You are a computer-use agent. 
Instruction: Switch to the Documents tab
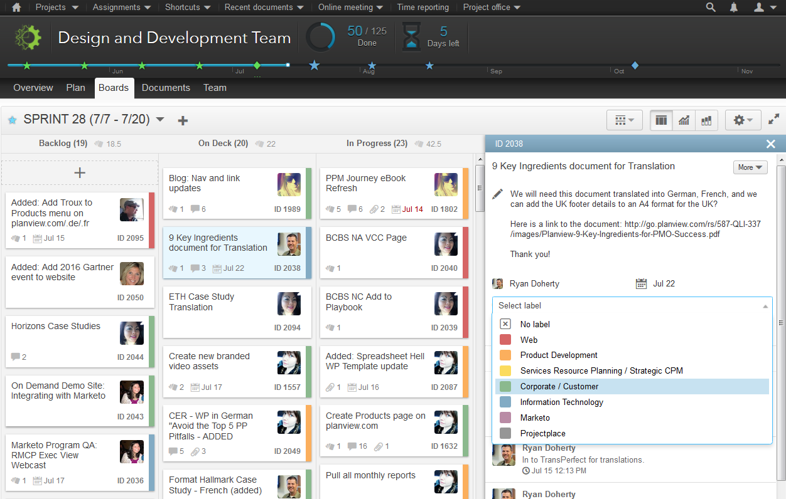click(166, 88)
